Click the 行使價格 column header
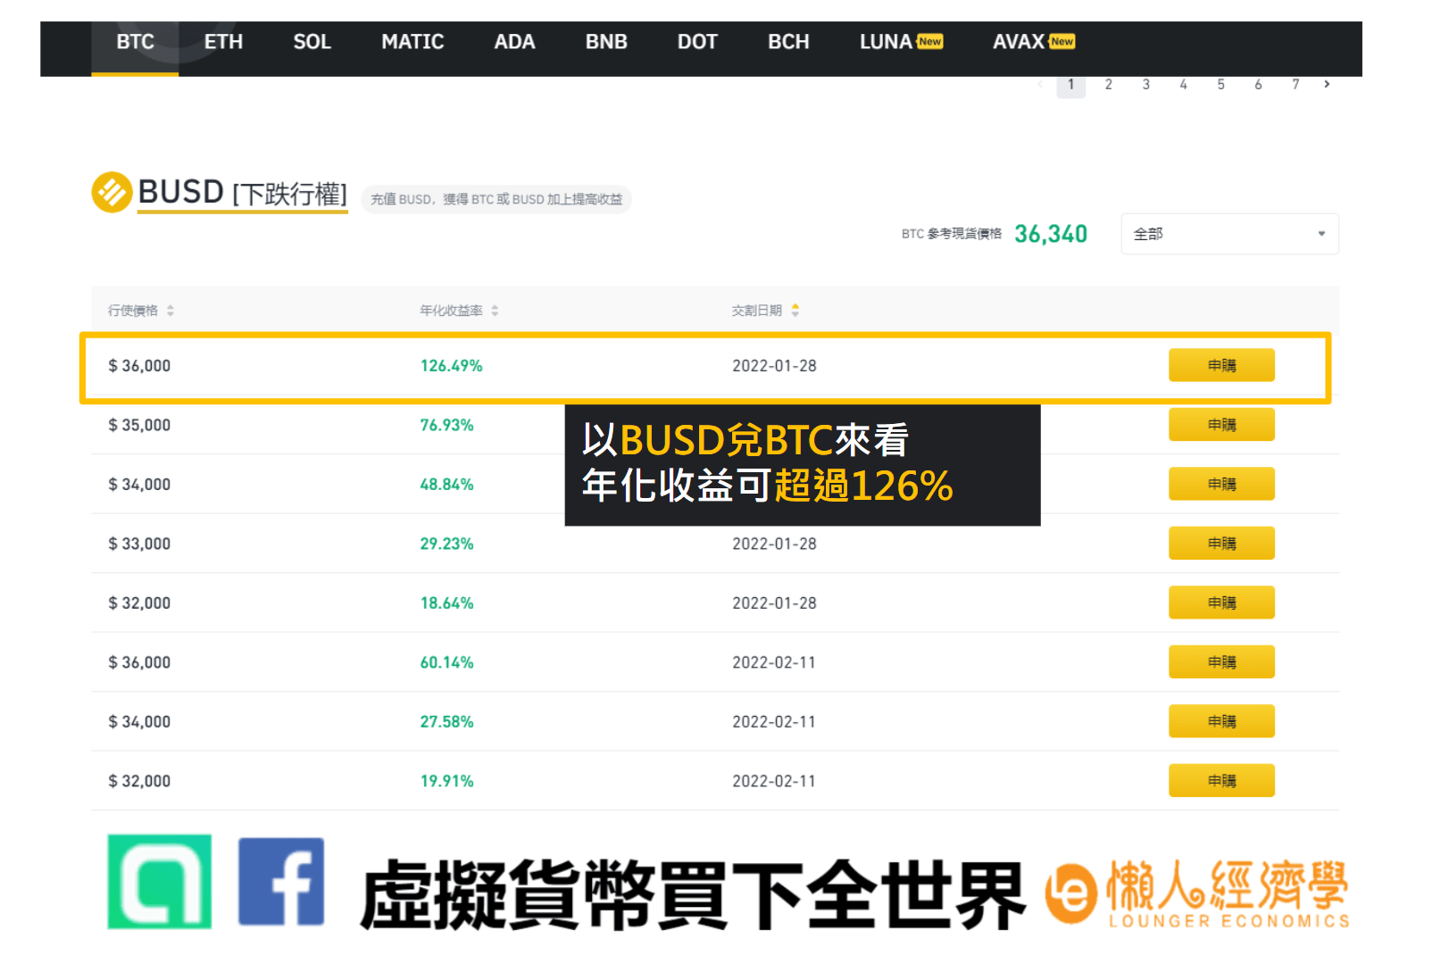The width and height of the screenshot is (1449, 964). point(133,311)
